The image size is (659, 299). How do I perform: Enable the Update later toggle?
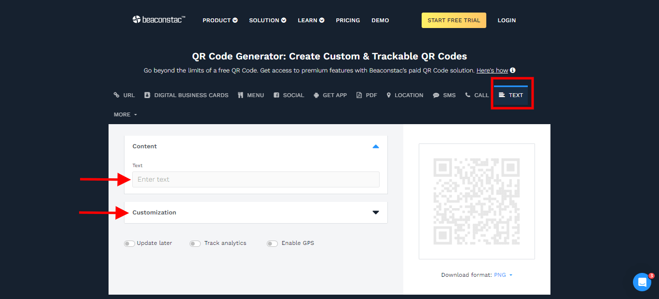coord(129,243)
